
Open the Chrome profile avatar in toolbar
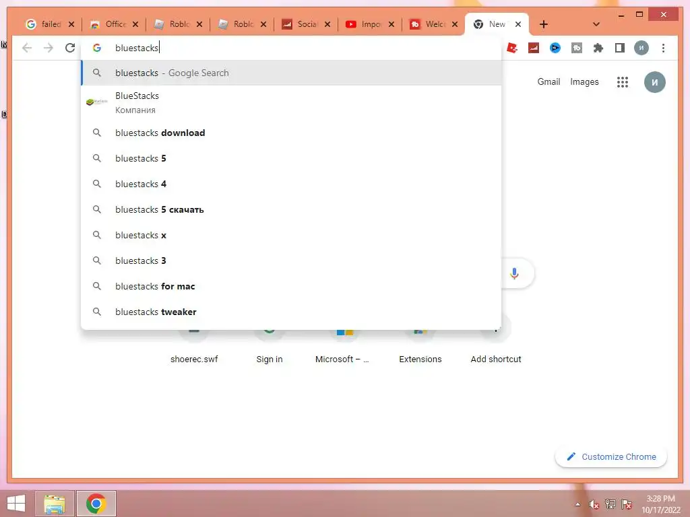pos(641,48)
